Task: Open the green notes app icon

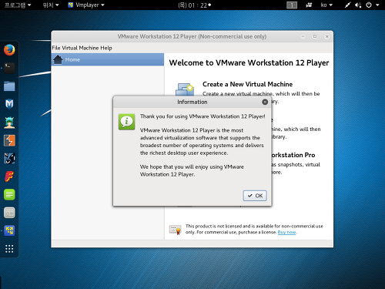Action: coord(9,194)
